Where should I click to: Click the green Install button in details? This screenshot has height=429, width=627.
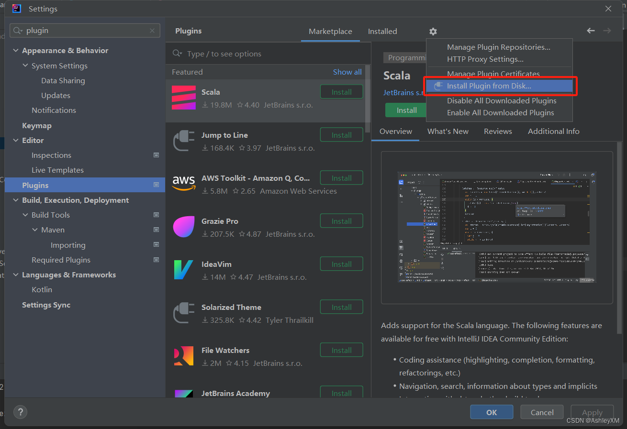[406, 110]
